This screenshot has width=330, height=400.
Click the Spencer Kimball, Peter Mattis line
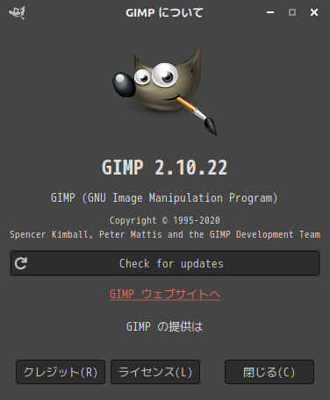click(x=165, y=234)
